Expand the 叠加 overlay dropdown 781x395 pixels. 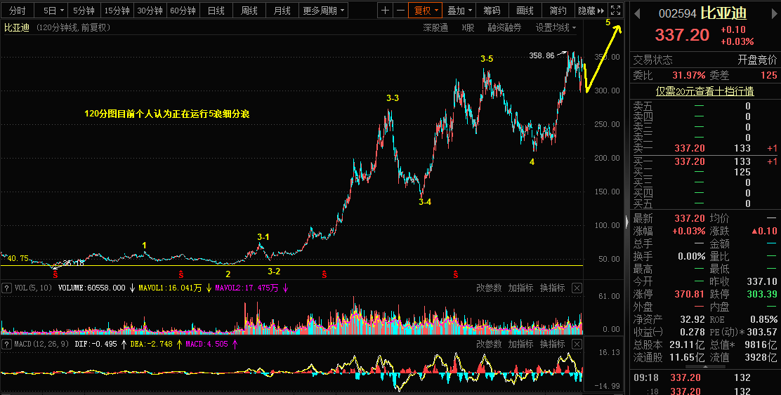(459, 11)
